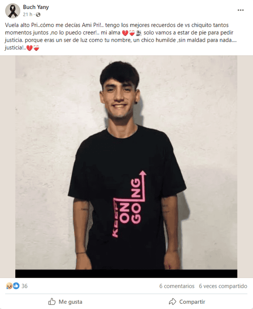Viewport: 253px width, 309px height.
Task: Click the Me gusta button label
Action: [70, 302]
